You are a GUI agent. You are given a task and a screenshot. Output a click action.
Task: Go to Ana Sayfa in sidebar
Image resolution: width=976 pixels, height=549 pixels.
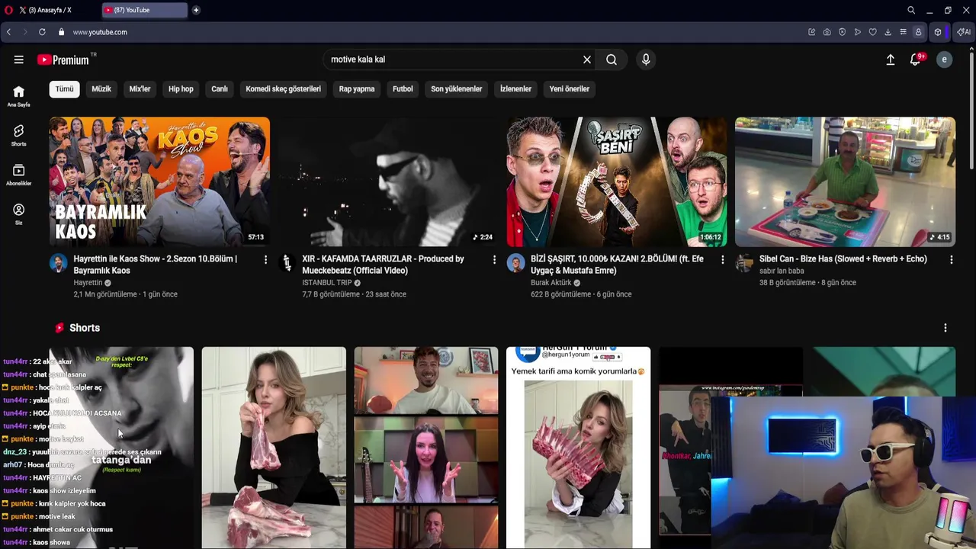[18, 96]
